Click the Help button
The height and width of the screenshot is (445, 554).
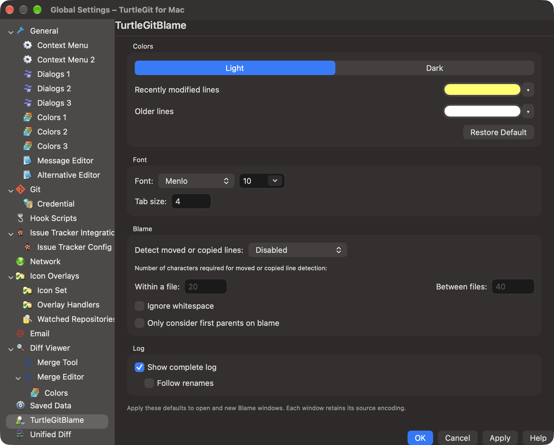tap(538, 438)
